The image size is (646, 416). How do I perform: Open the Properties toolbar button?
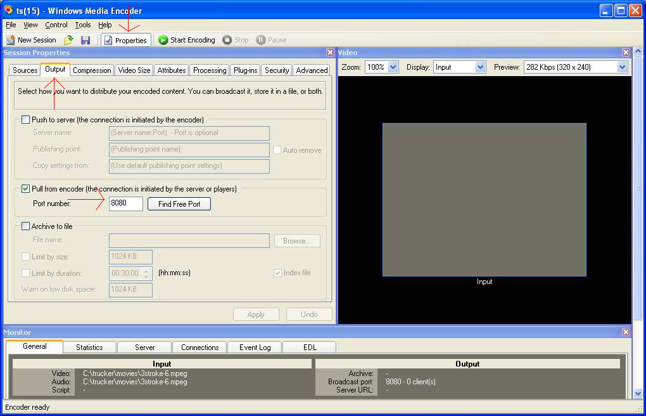click(x=126, y=40)
